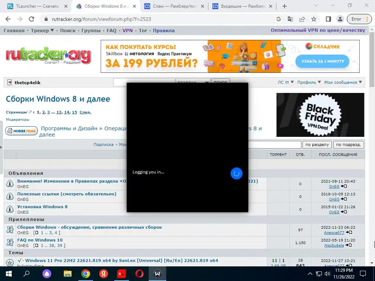This screenshot has width=375, height=281.
Task: Expand the ЛС messages dropdown
Action: pos(286,82)
